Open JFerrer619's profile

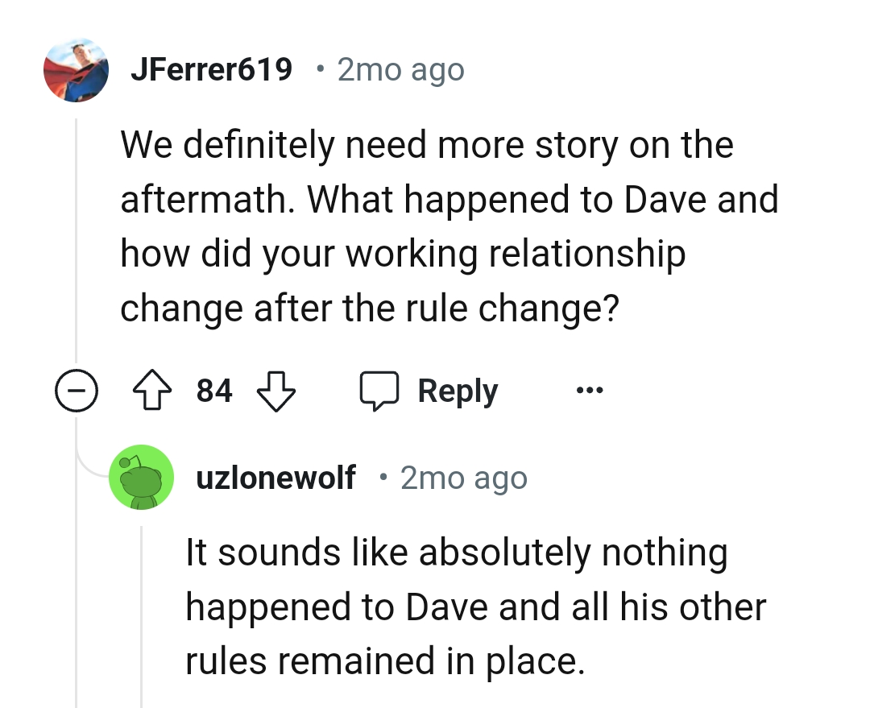(212, 69)
